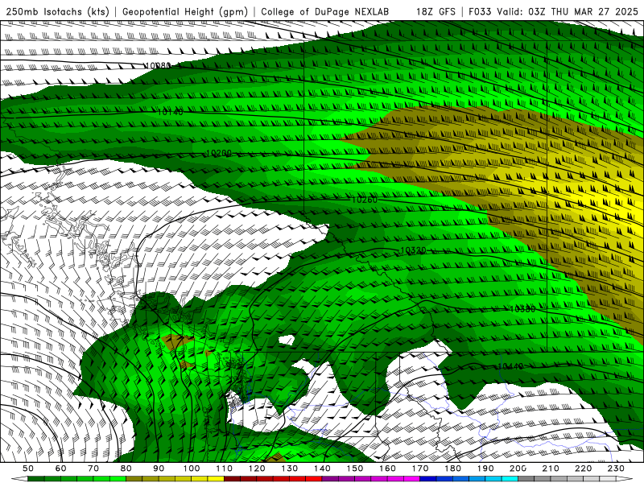Click the darkest green swatch below the 50 label

coord(36,479)
